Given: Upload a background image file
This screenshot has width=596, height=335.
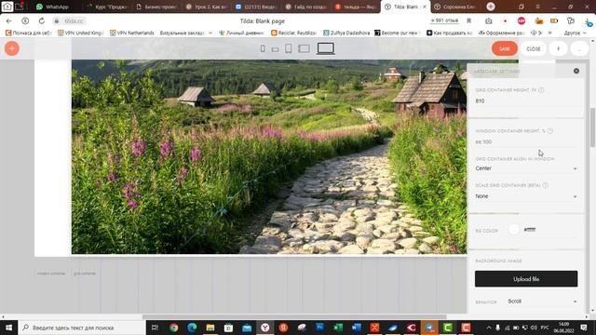Looking at the screenshot, I should coord(526,279).
